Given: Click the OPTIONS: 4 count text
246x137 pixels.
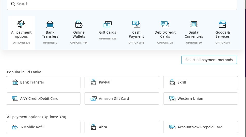Looking at the screenshot, I should click(x=223, y=43).
